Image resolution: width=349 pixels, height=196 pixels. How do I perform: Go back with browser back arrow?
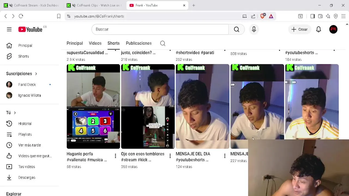pyautogui.click(x=6, y=16)
